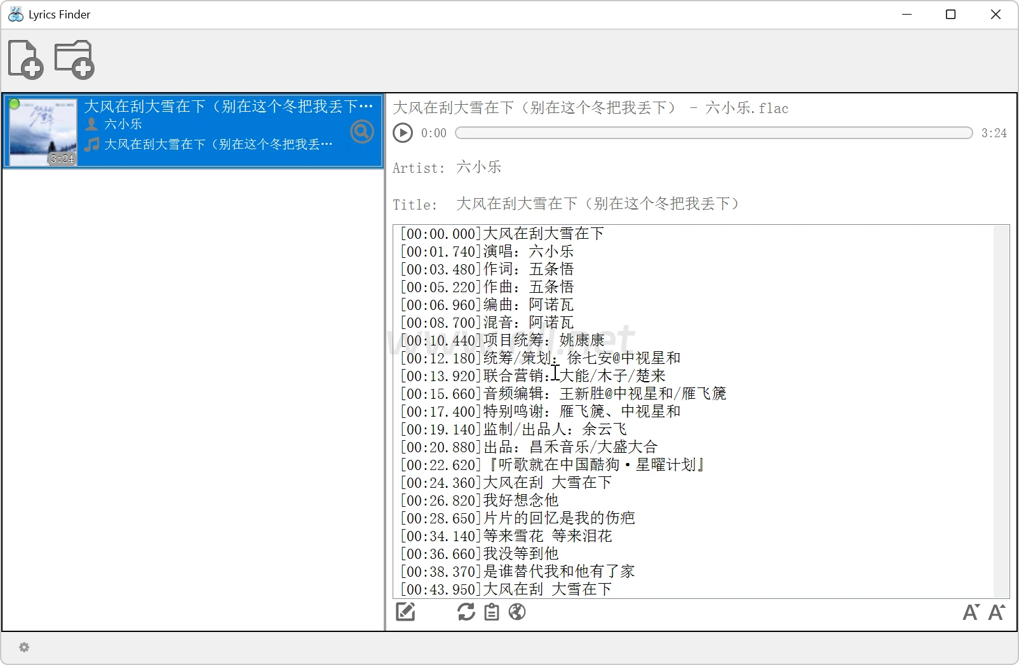Click the clipboard icon below lyrics

pos(491,612)
